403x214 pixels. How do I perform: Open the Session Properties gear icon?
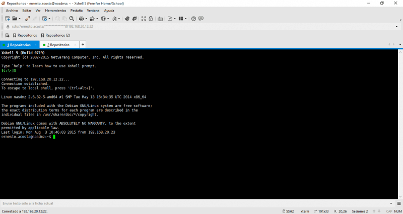[x=44, y=19]
